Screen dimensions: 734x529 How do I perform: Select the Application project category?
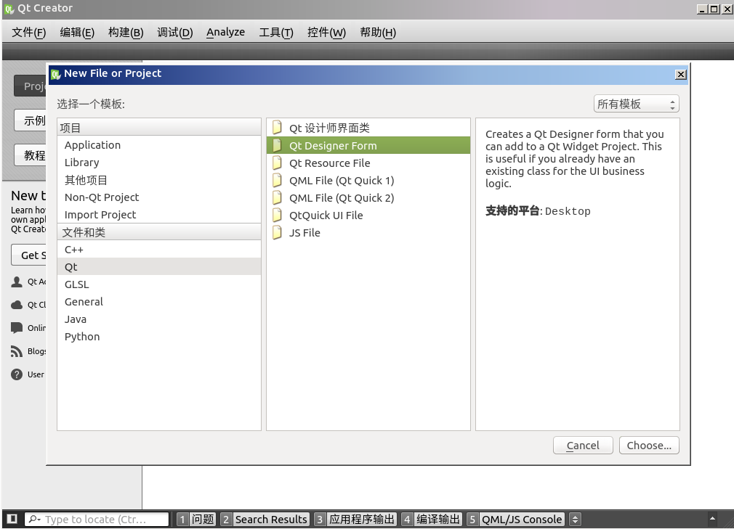tap(159, 145)
